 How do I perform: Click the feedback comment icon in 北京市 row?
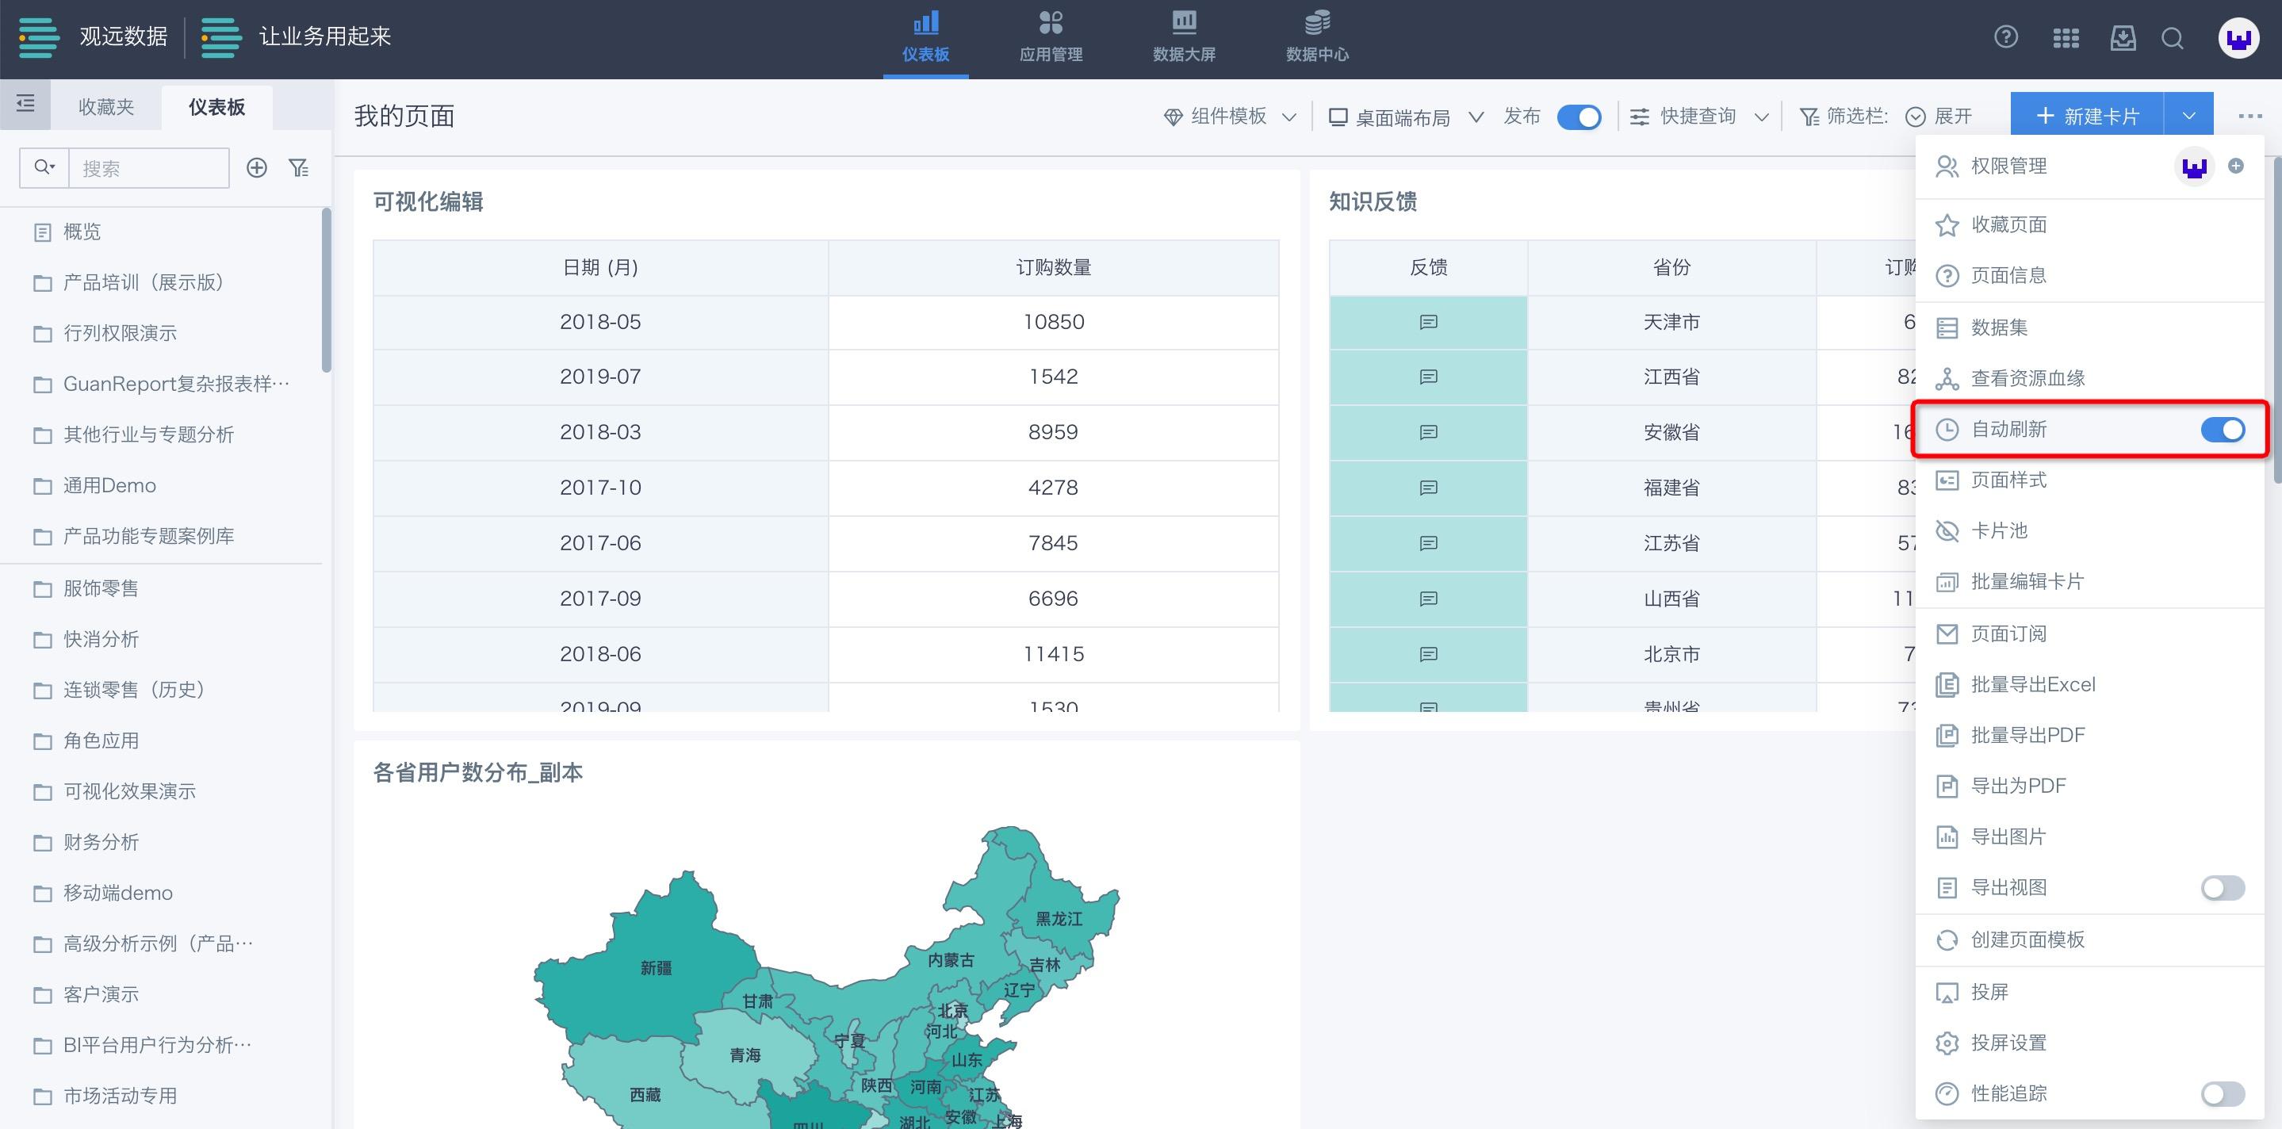click(1428, 654)
